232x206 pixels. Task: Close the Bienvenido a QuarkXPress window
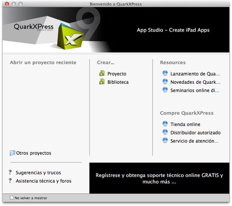(7, 4)
